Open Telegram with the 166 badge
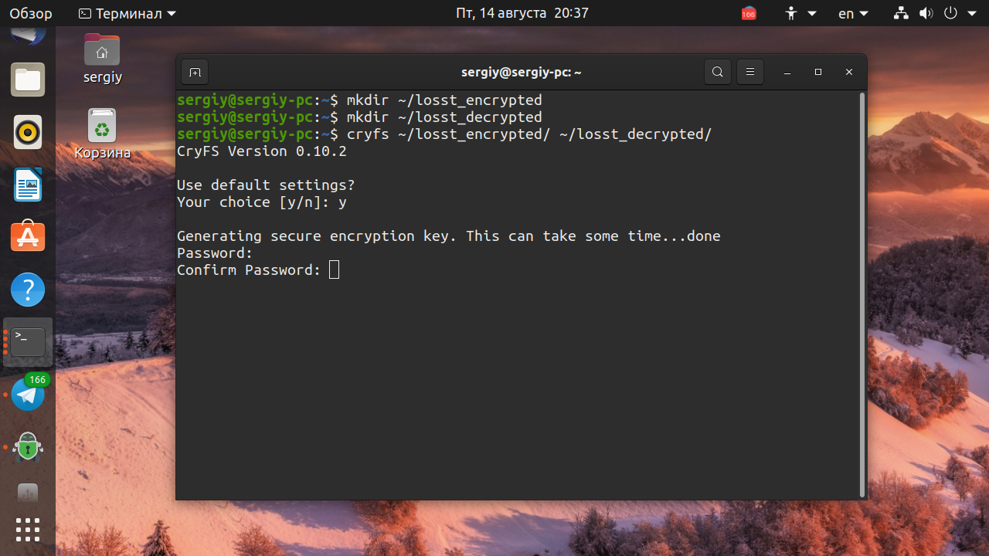989x556 pixels. (29, 395)
